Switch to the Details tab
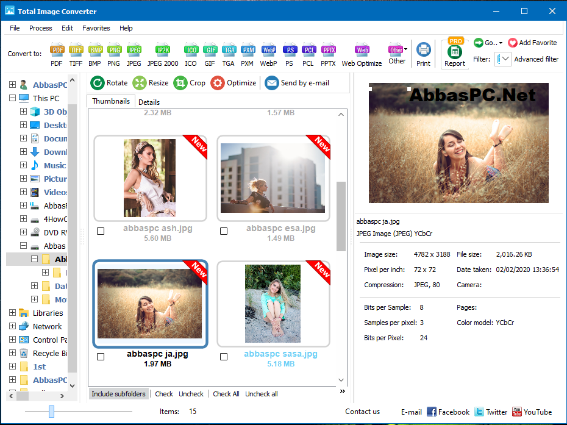The image size is (567, 425). [149, 102]
